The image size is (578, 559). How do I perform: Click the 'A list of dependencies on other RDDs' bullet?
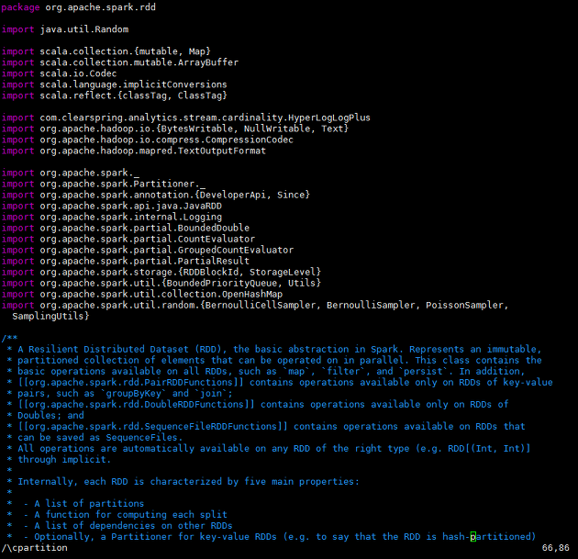click(x=120, y=527)
